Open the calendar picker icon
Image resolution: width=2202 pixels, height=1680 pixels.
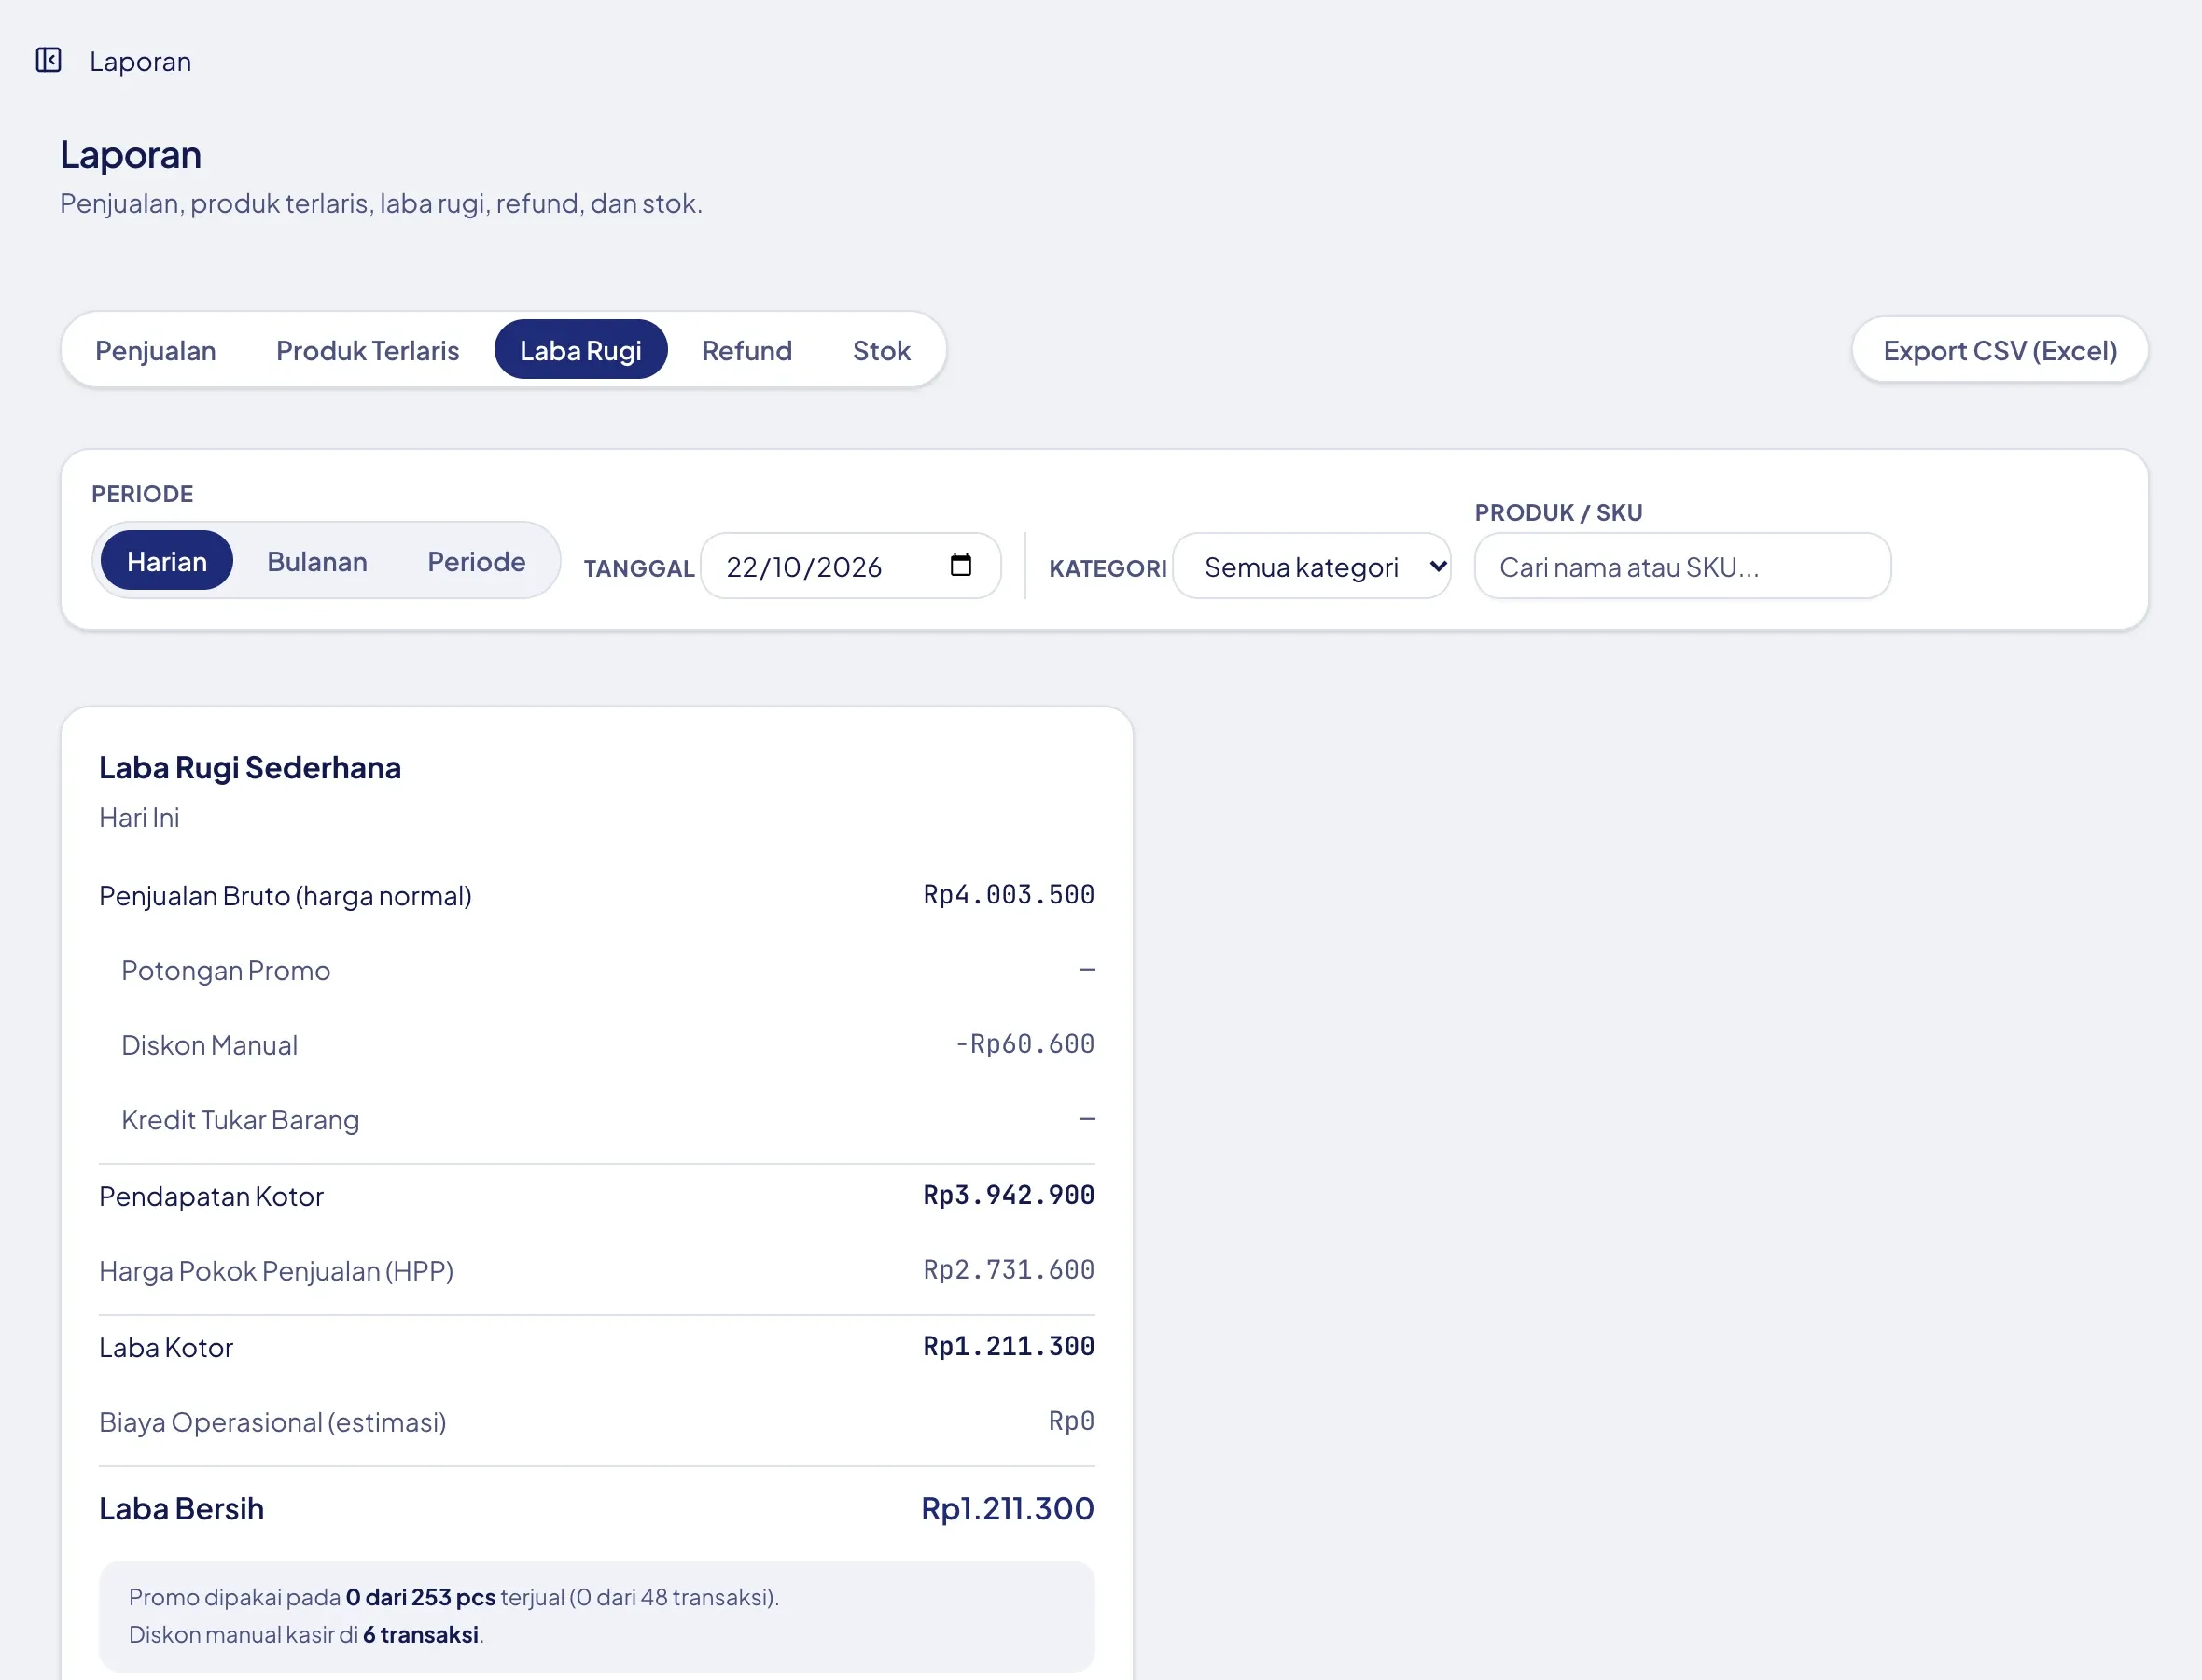(x=959, y=565)
